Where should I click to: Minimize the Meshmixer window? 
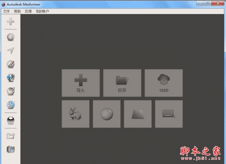[x=200, y=3]
